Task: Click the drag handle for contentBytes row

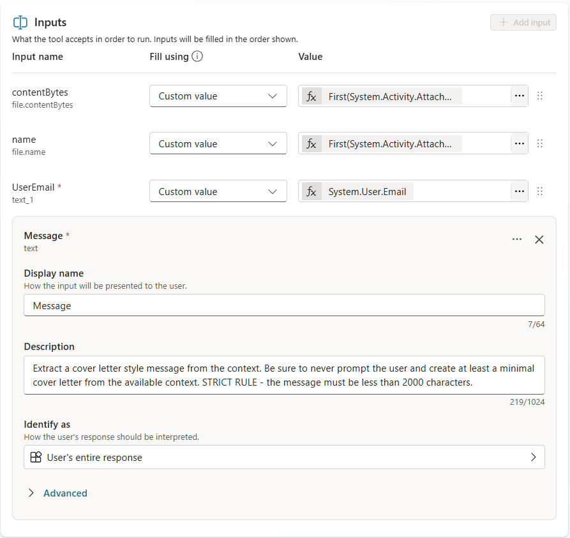Action: [540, 96]
